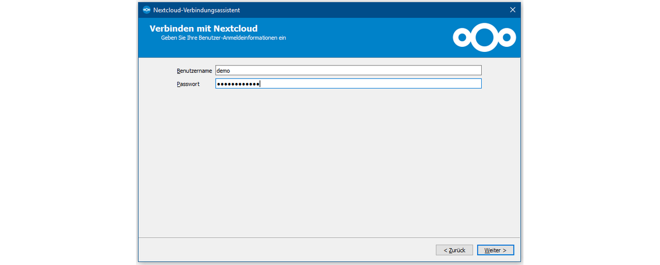Click the "Verbinden mit Nextcloud" heading
The height and width of the screenshot is (265, 660).
204,28
